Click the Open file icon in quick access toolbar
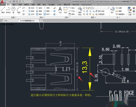 pyautogui.click(x=11, y=1)
